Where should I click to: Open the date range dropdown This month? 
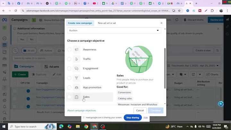[x=193, y=66]
